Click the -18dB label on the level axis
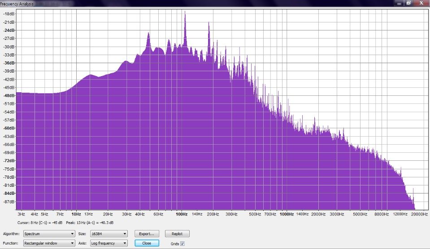430x249 pixels. coord(9,14)
